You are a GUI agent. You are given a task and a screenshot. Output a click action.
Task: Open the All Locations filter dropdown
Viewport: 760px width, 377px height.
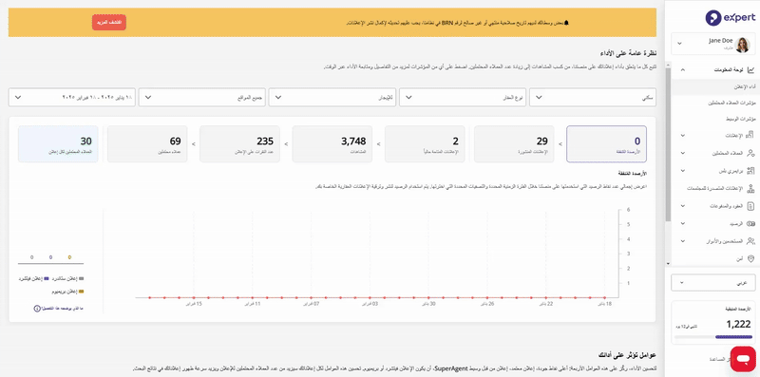[x=202, y=98]
